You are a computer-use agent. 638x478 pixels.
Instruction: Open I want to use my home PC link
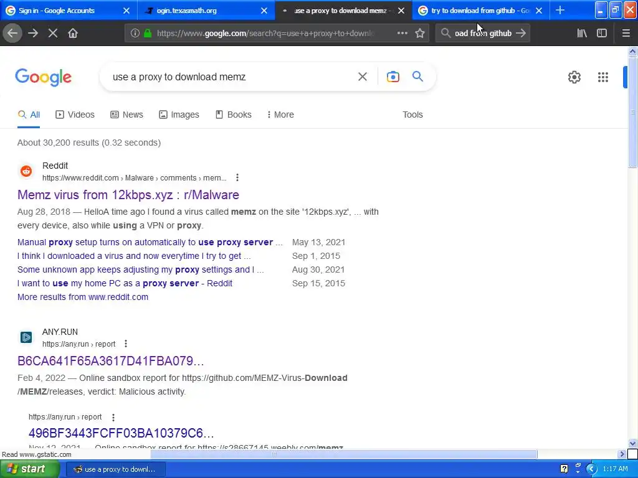tap(125, 283)
